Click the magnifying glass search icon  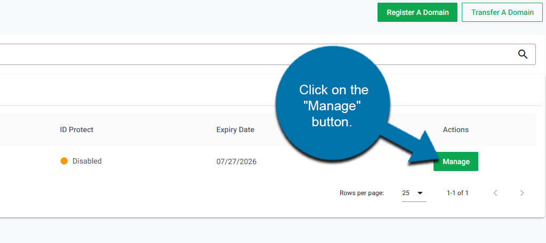click(523, 54)
